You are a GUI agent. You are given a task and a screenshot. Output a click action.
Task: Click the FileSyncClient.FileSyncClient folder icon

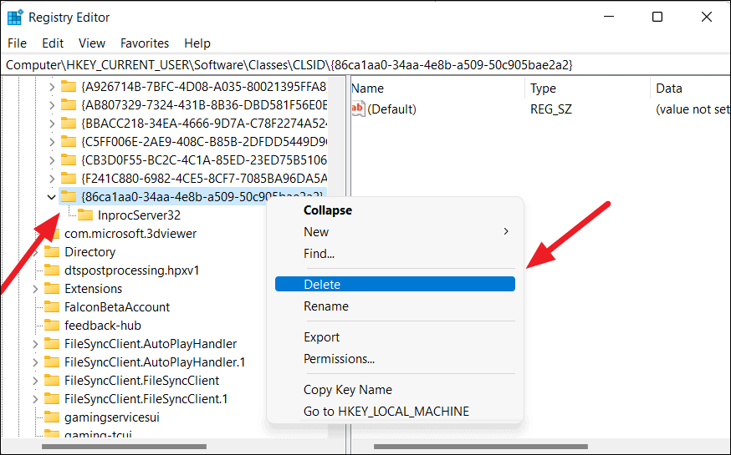pos(52,381)
